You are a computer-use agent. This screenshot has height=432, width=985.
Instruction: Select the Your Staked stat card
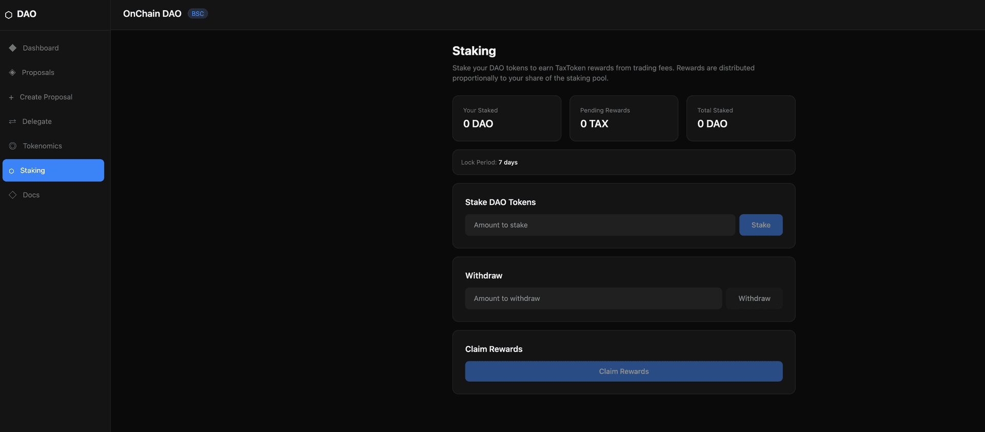pos(506,118)
